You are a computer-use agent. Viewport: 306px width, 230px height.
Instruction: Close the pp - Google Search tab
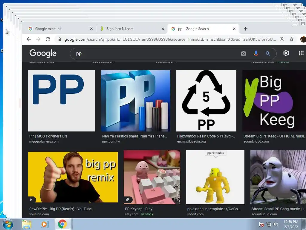click(234, 29)
